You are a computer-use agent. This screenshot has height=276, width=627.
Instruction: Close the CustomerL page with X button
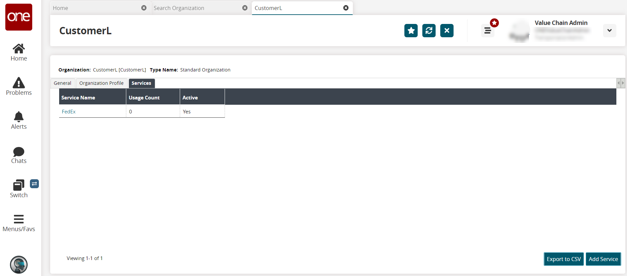click(447, 31)
